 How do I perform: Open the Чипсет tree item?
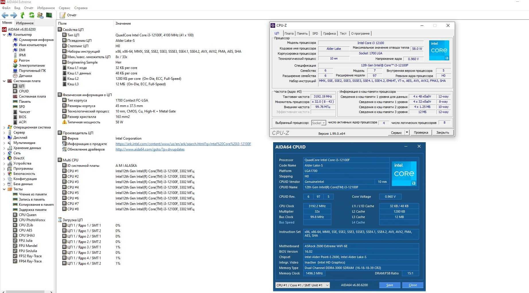pyautogui.click(x=24, y=112)
